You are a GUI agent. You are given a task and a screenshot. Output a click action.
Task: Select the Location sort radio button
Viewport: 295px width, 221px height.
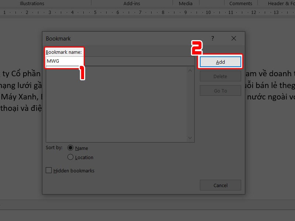pos(70,157)
